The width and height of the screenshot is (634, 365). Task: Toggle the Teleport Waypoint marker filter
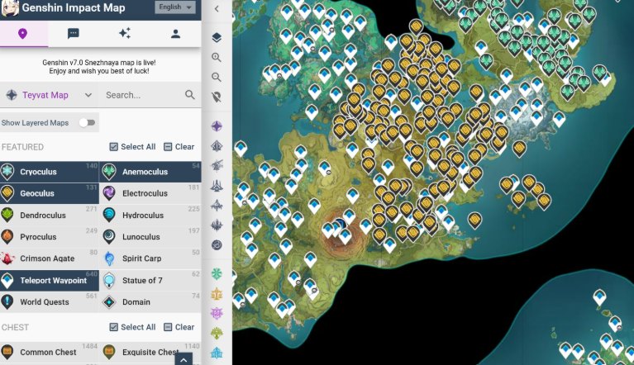click(x=50, y=280)
